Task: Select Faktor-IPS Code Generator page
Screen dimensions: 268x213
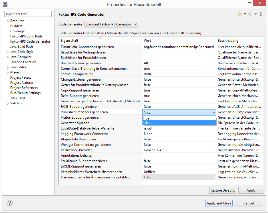Action: click(30, 41)
